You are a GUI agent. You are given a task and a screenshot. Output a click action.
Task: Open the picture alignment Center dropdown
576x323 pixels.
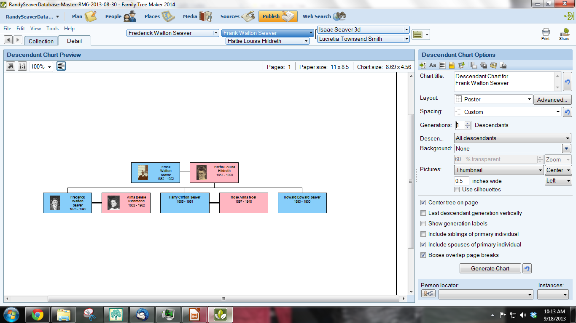tap(558, 170)
